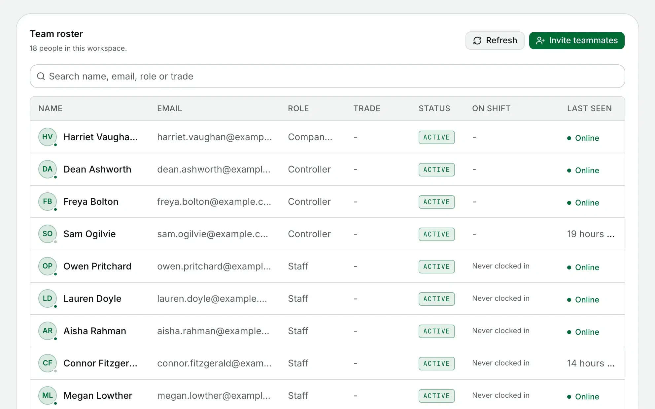Sort by the EMAIL column header
The height and width of the screenshot is (409, 655).
tap(169, 109)
